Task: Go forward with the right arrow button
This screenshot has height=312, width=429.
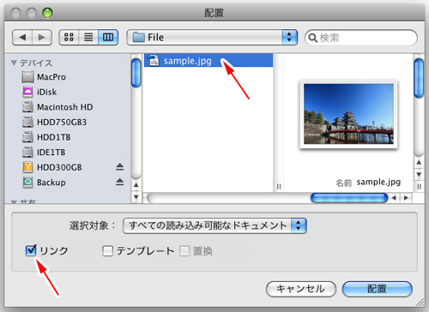Action: (42, 37)
